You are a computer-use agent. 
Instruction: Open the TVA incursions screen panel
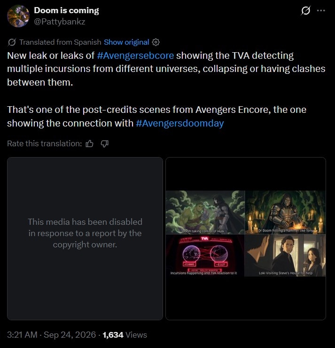pos(205,256)
